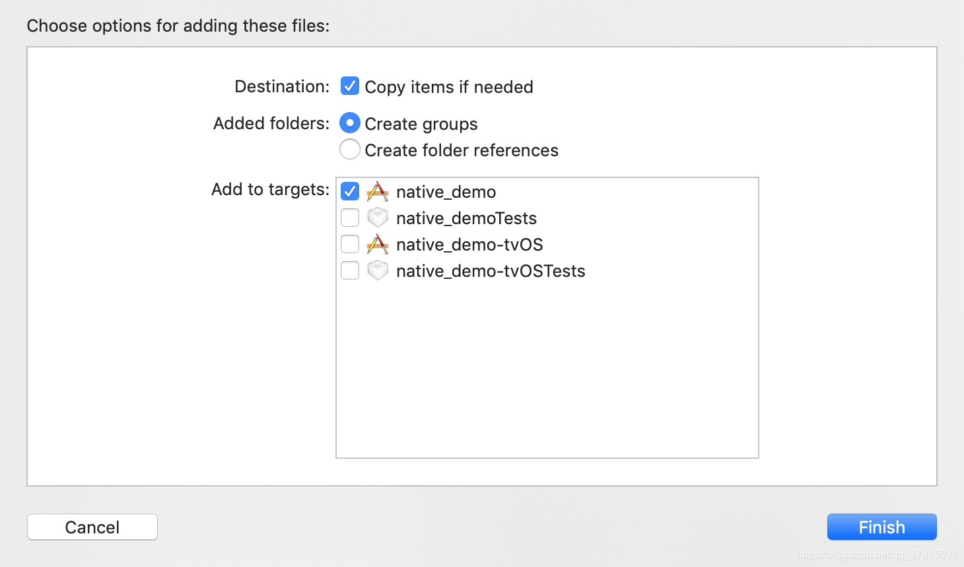The image size is (964, 567).
Task: Enable the native_demoTests target checkbox
Action: pyautogui.click(x=350, y=218)
